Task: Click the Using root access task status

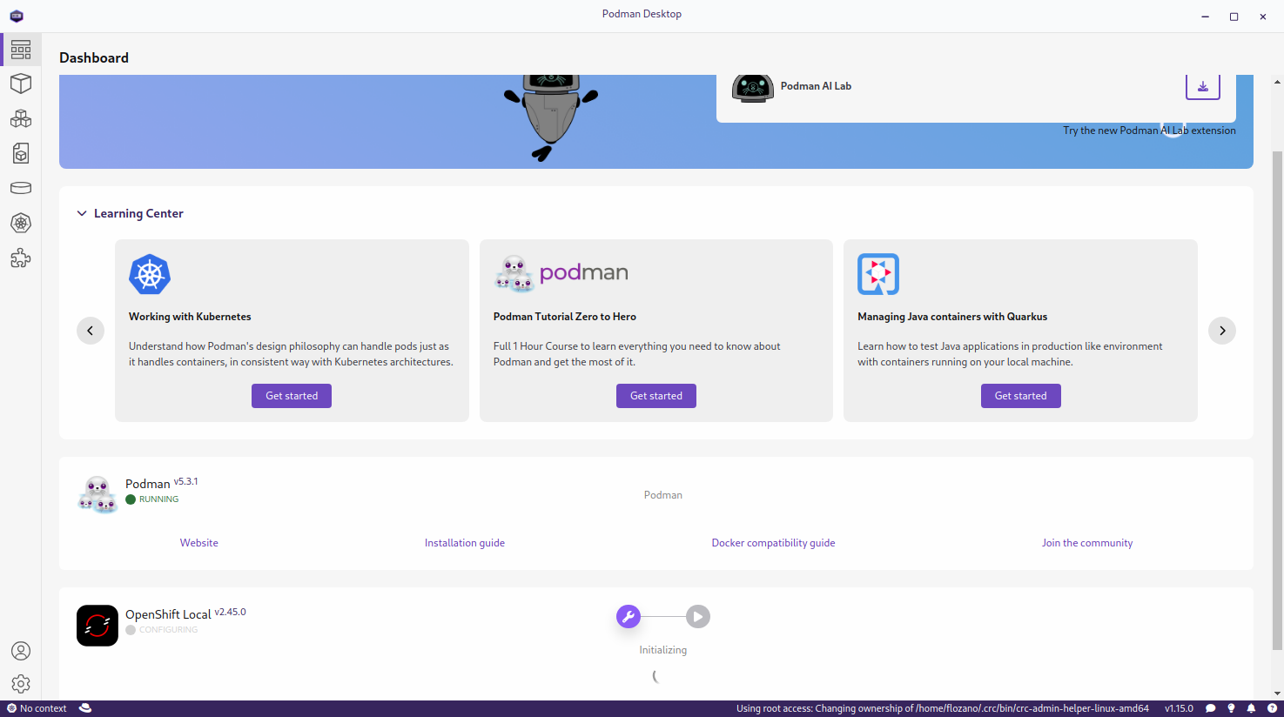Action: click(x=943, y=708)
